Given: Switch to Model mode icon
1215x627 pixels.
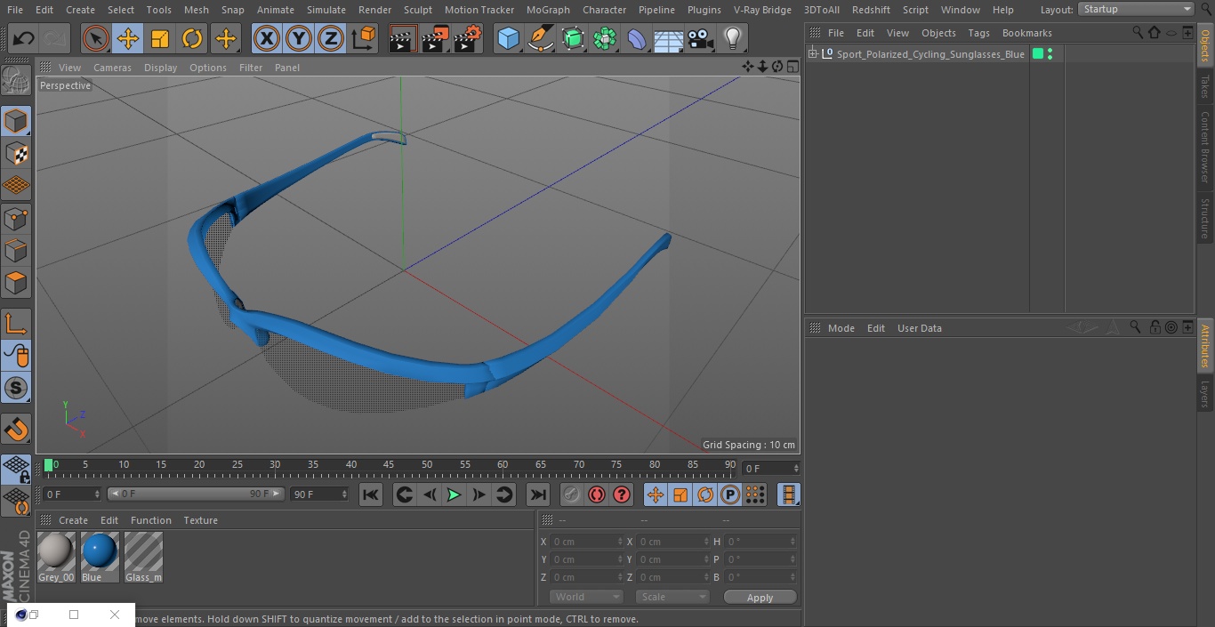Looking at the screenshot, I should pos(16,121).
